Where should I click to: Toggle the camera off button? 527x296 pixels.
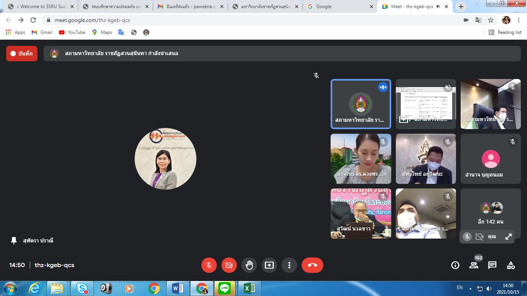[229, 265]
